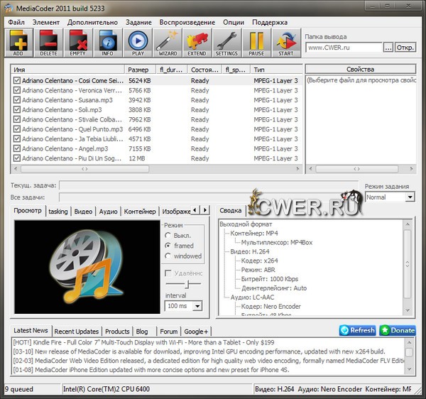Uncheck the Veronica Verr file checkbox
This screenshot has height=399, width=426.
click(x=17, y=90)
